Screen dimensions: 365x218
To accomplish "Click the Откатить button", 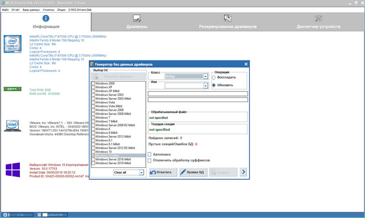I will tap(163, 172).
